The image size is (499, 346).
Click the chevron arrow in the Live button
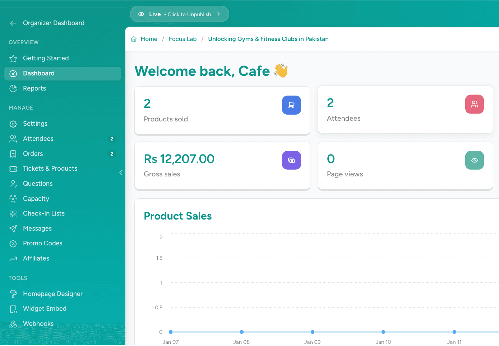click(x=218, y=14)
